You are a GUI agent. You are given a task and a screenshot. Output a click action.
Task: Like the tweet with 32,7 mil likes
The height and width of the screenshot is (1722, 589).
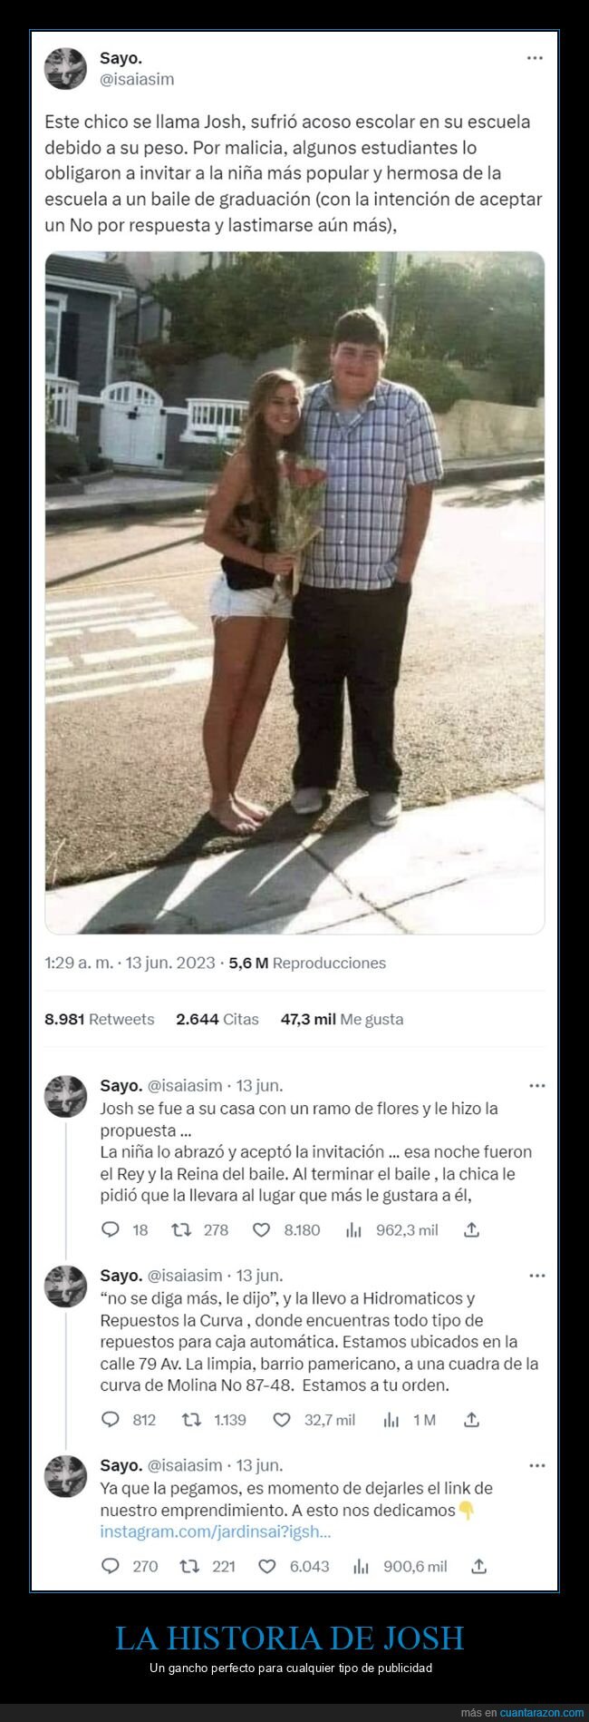282,1420
